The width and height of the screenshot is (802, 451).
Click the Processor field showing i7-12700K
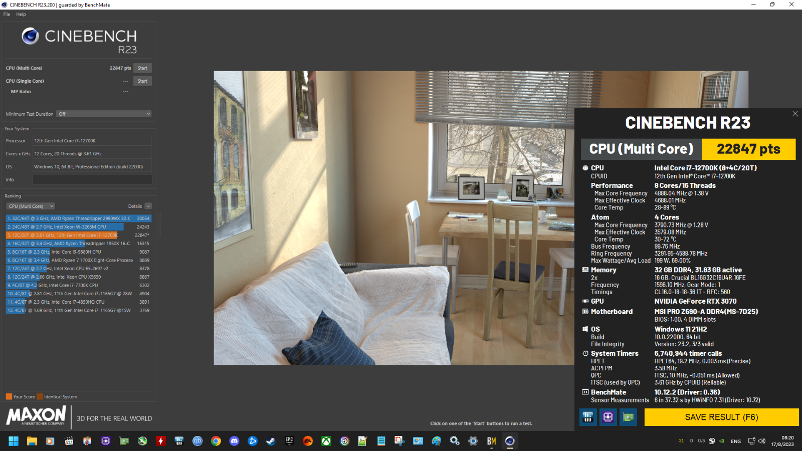pyautogui.click(x=92, y=141)
